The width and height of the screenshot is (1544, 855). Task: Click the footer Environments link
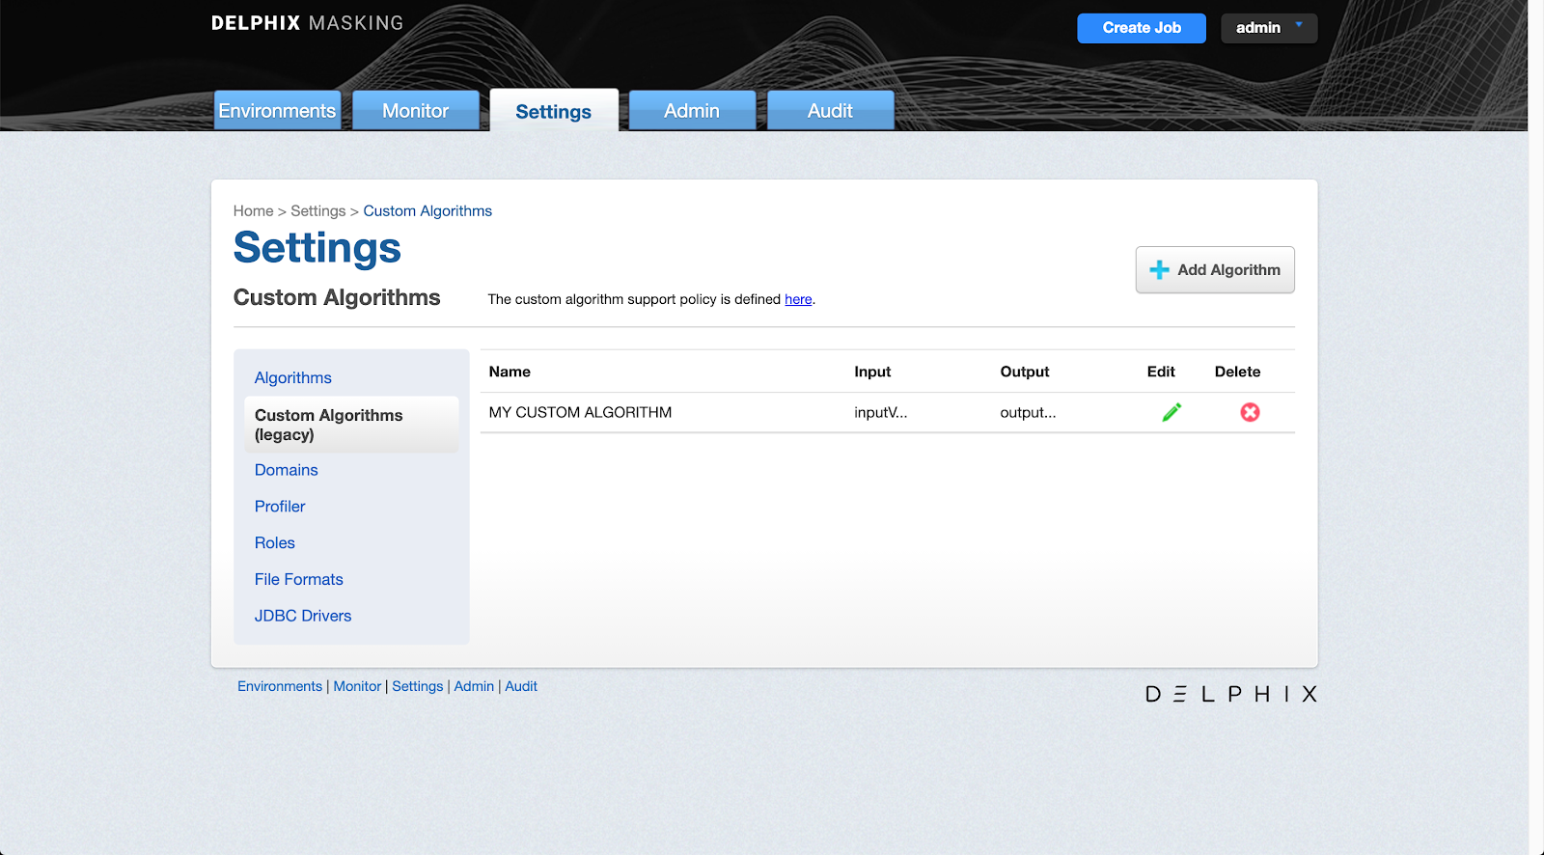pos(280,686)
